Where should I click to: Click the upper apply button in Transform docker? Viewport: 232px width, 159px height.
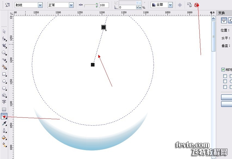227,97
